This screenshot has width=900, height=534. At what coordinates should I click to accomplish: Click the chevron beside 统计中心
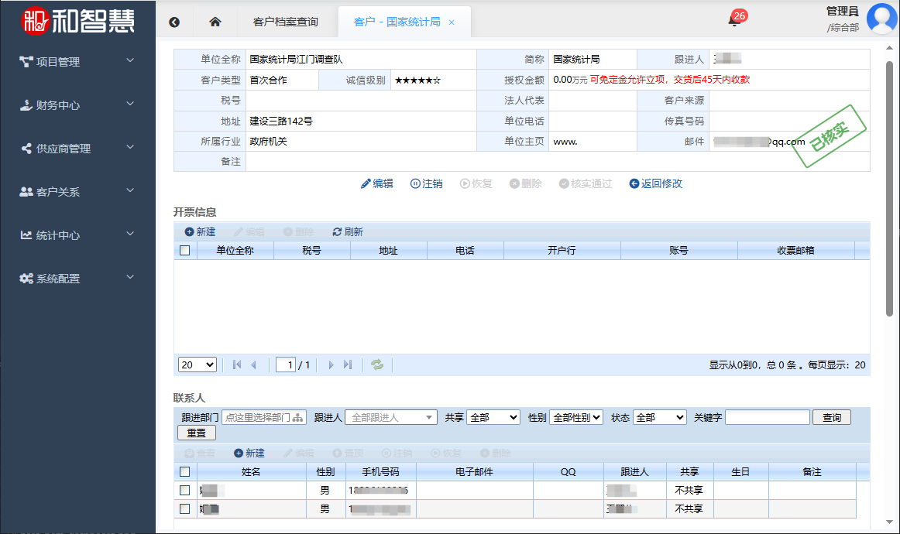130,234
